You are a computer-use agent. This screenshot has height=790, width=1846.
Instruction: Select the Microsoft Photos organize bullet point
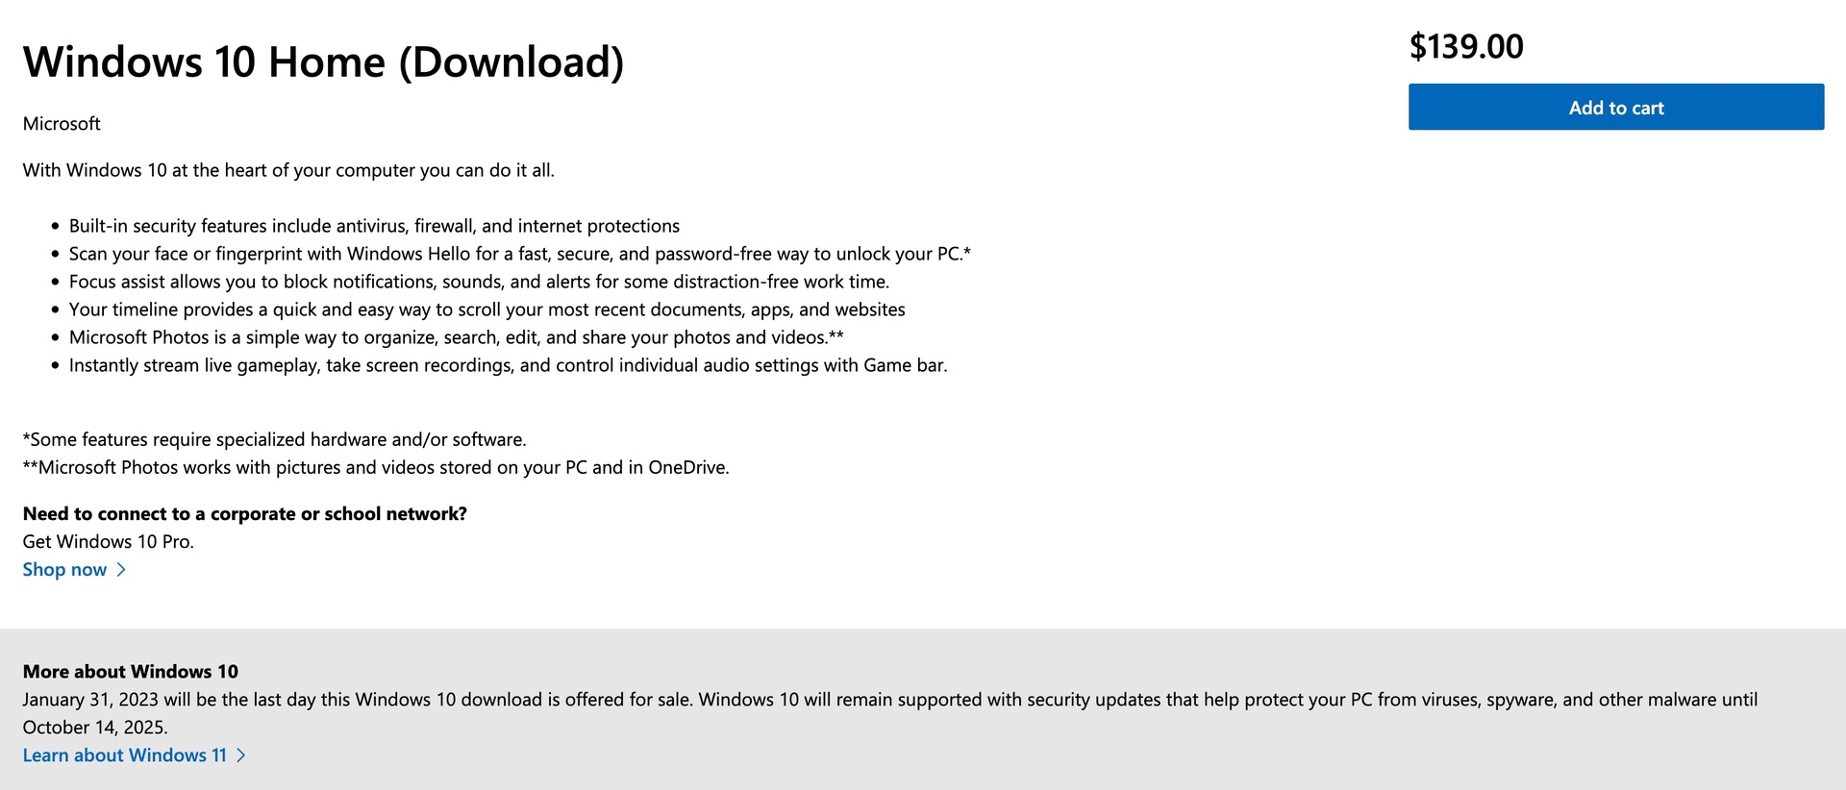pos(456,337)
